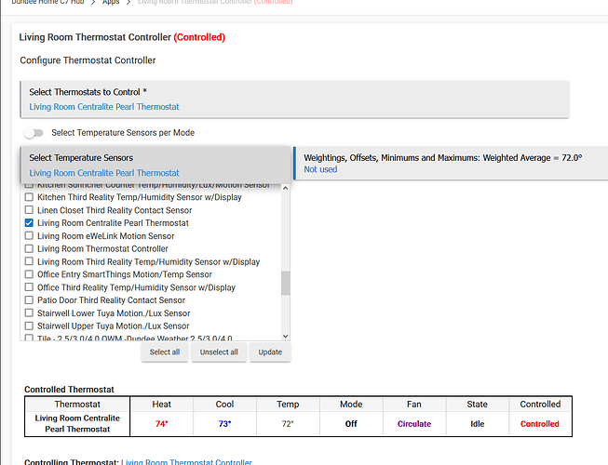Click the Configure Thermostat Controller heading
The height and width of the screenshot is (465, 608).
(88, 60)
